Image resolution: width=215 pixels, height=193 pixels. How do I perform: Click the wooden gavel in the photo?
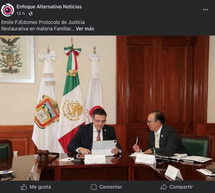click(46, 157)
